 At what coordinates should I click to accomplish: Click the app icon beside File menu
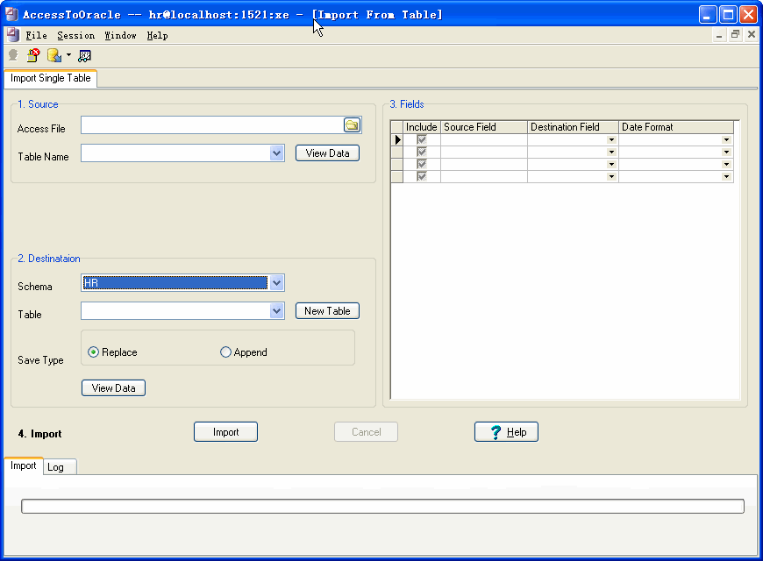(x=13, y=35)
